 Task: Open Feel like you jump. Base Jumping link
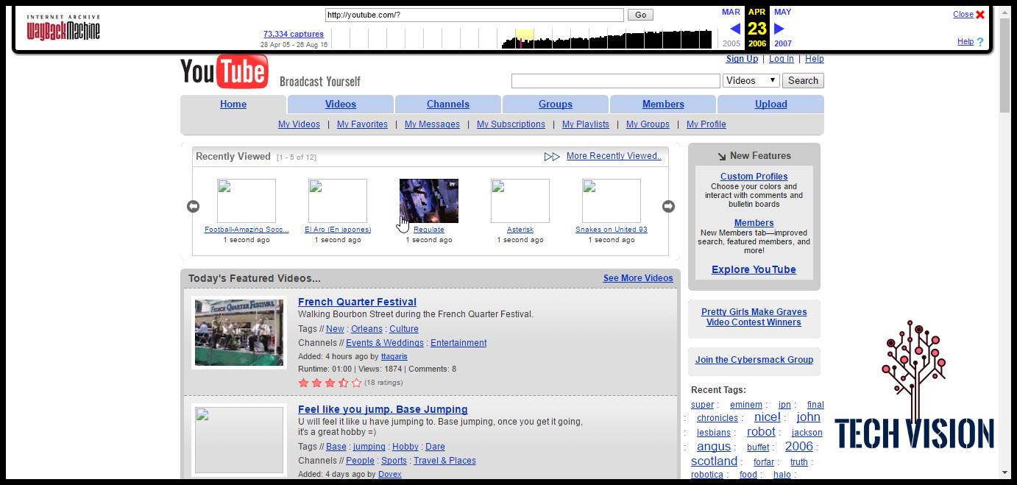pos(383,409)
